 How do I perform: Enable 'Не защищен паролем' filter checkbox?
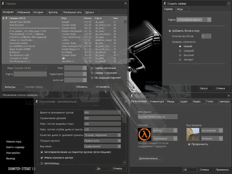coord(92,78)
